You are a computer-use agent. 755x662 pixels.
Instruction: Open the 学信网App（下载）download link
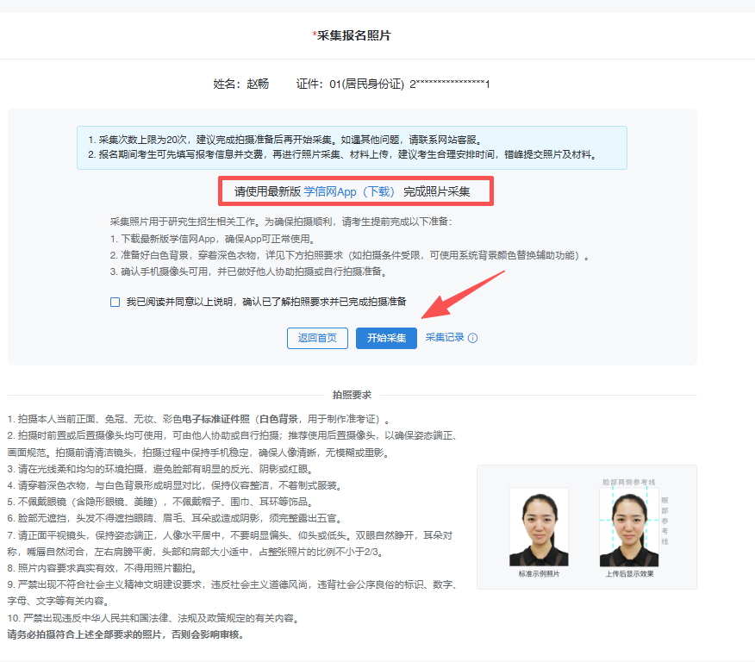349,191
